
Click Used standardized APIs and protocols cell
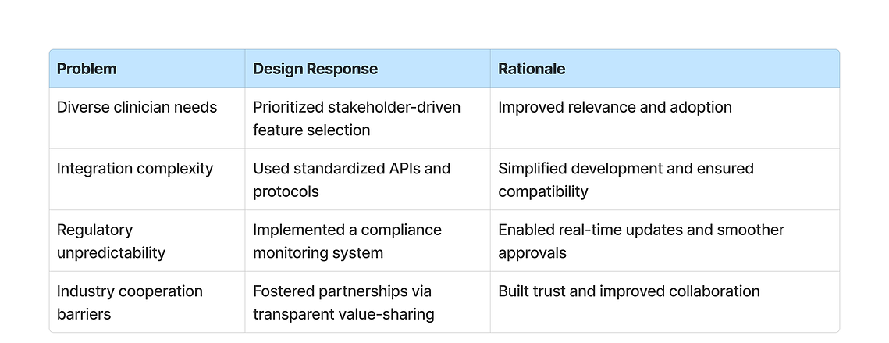pyautogui.click(x=368, y=180)
